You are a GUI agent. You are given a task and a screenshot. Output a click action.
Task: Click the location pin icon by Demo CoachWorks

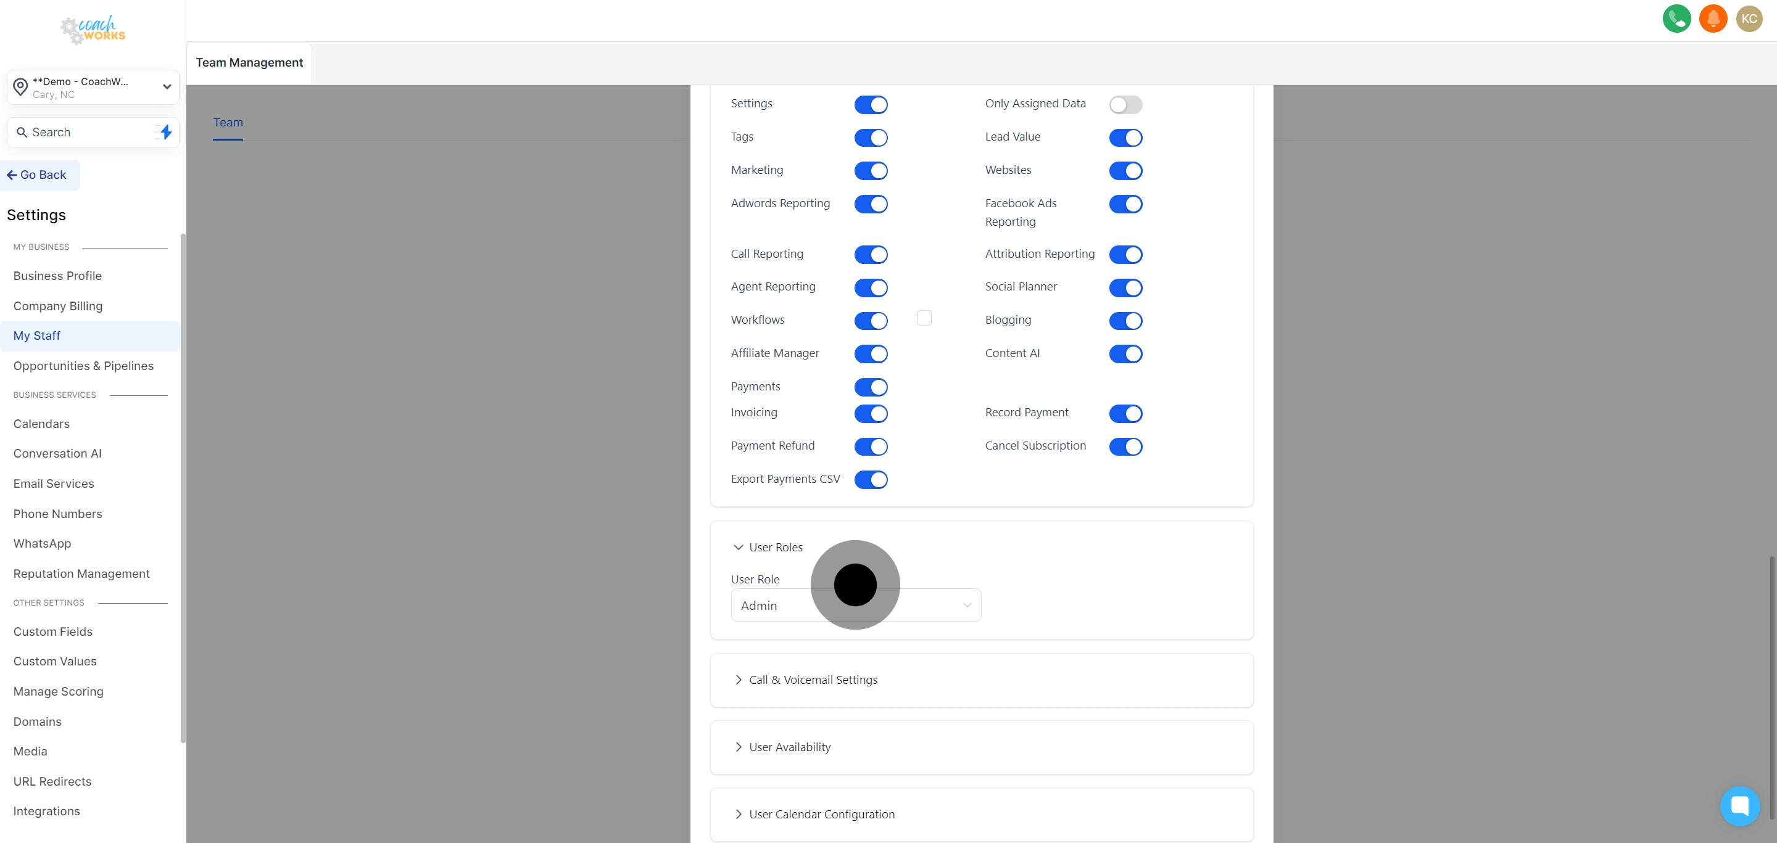(20, 86)
